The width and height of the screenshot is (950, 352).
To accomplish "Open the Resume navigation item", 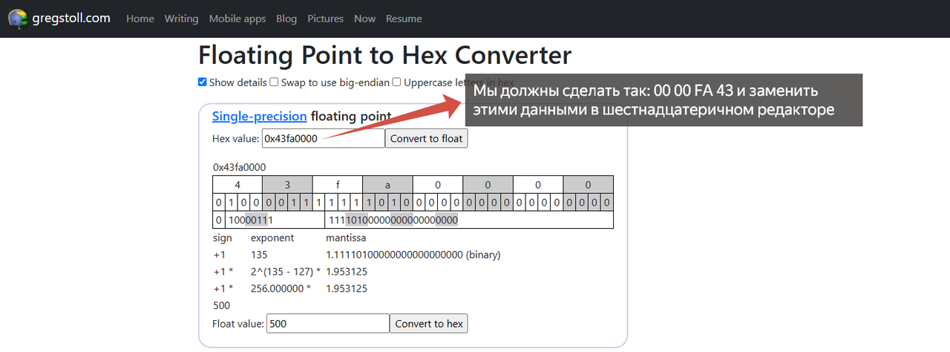I will tap(404, 19).
